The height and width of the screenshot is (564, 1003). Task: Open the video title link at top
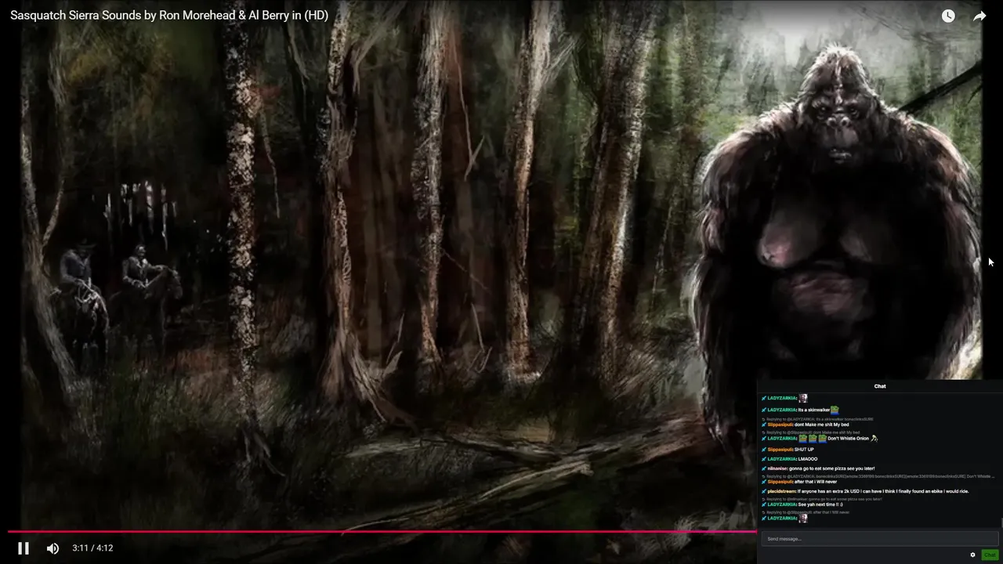point(169,15)
